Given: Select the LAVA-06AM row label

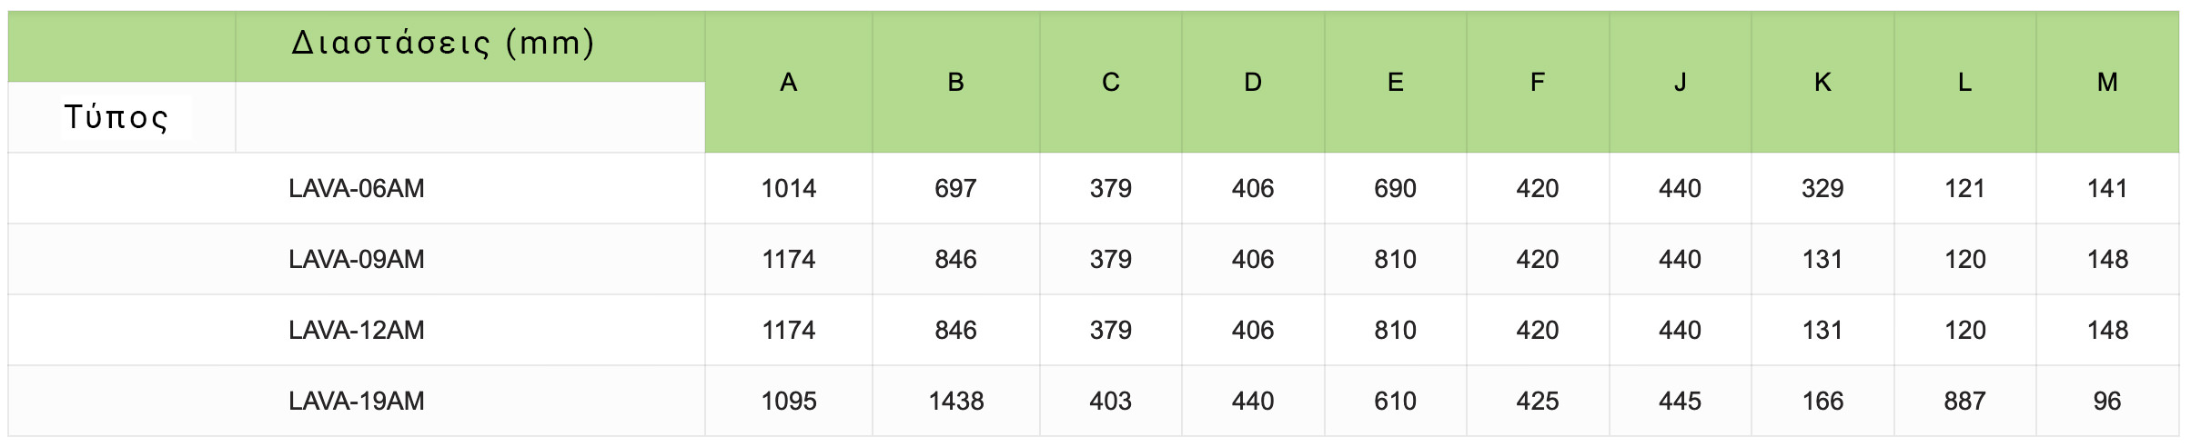Looking at the screenshot, I should (356, 189).
